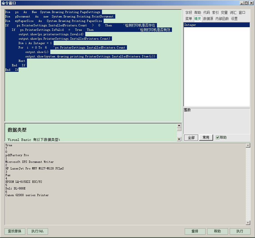Click output pane scroll down arrow
Viewport: 255px width, 238px height.
248,223
